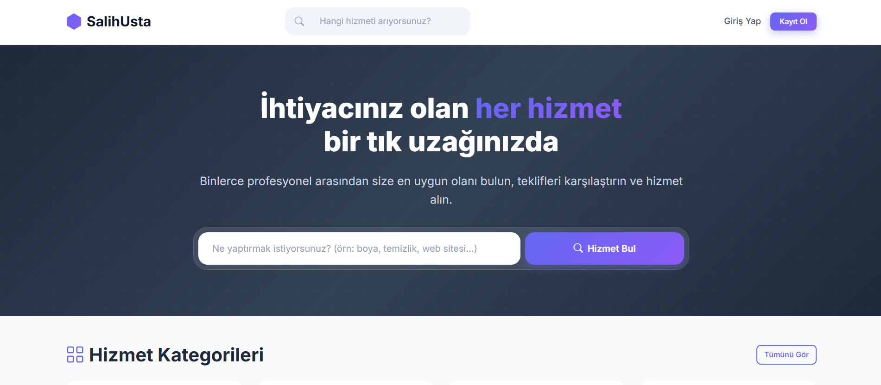Select the third category card's top edge
This screenshot has height=385, width=881.
click(537, 383)
